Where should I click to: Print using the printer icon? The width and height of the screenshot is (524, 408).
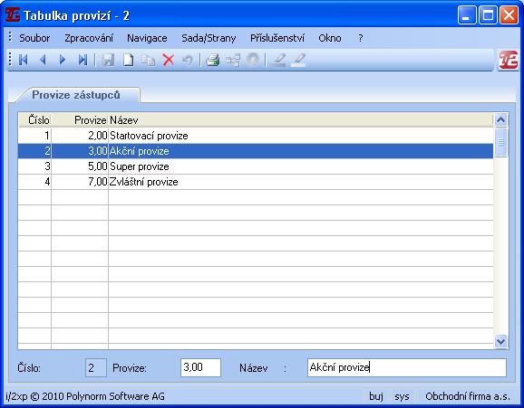pos(212,60)
